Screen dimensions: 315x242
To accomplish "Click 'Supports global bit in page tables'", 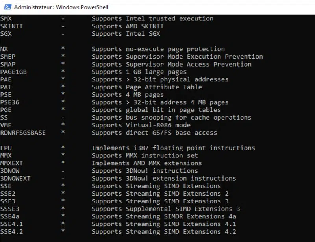I will [x=156, y=110].
